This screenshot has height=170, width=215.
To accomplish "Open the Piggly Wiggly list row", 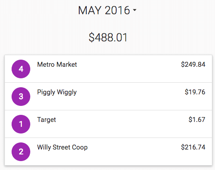I will (109, 97).
